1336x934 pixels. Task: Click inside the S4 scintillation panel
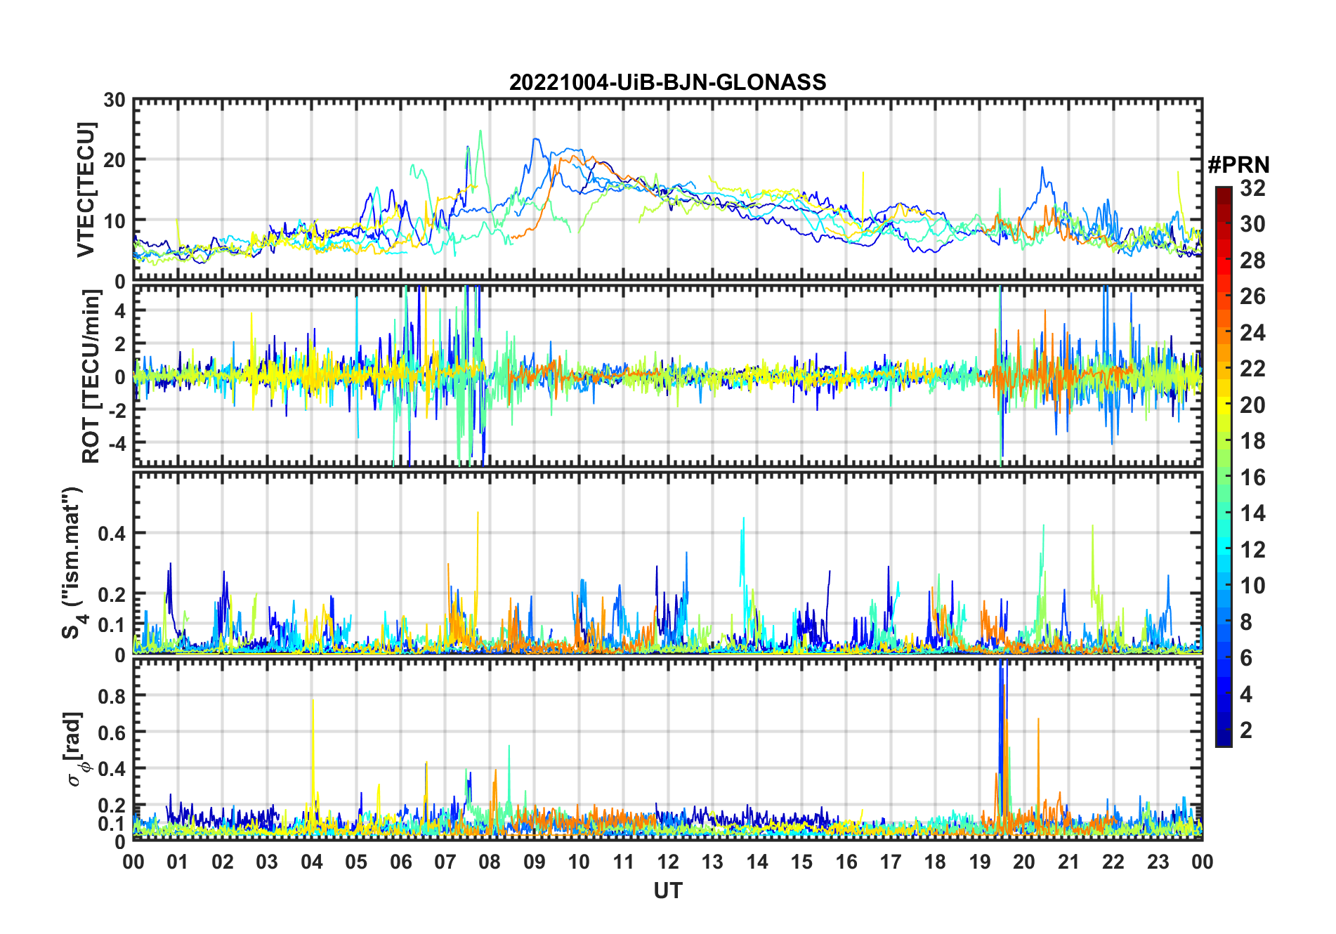[x=667, y=563]
